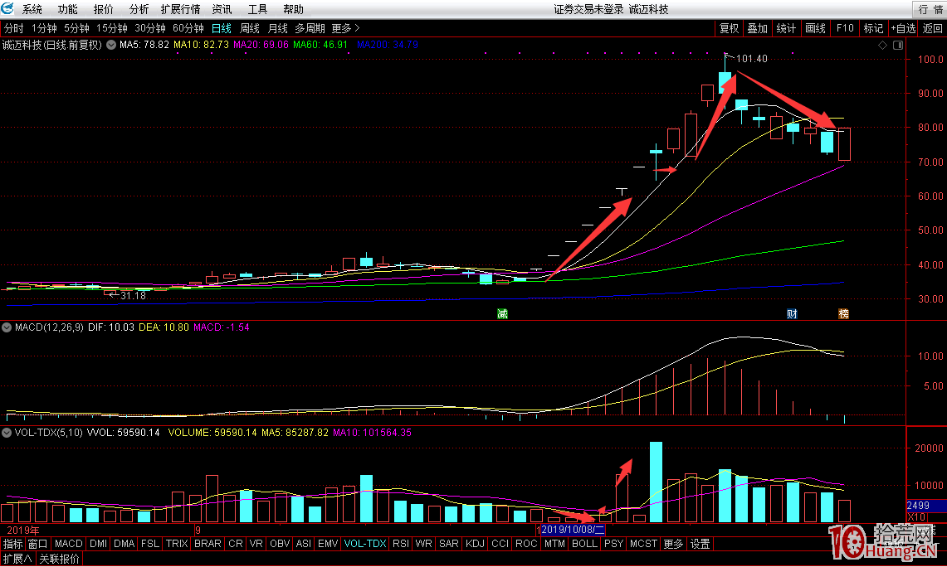The height and width of the screenshot is (567, 947).
Task: Select the DMA indicator tab
Action: (124, 544)
